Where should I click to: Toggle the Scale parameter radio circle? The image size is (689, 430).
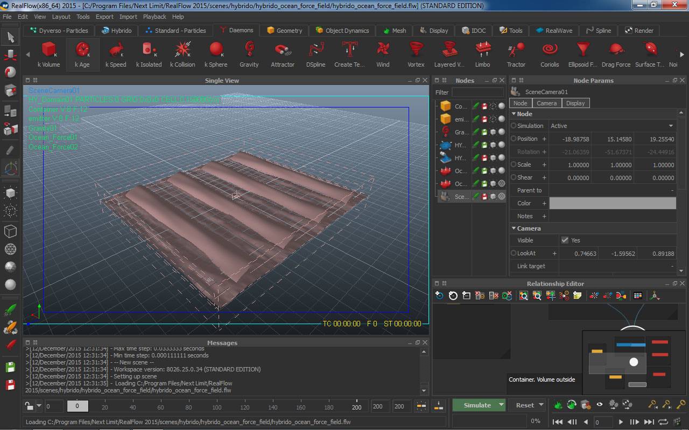pos(514,164)
